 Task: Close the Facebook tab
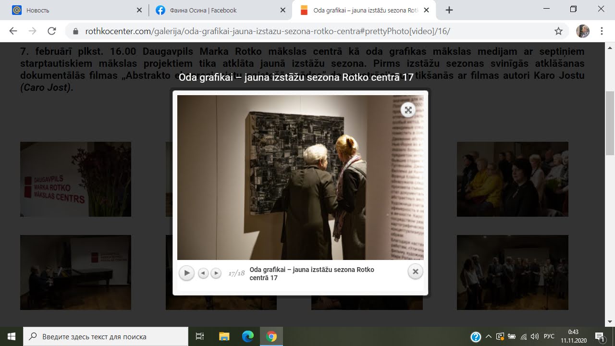tap(283, 10)
